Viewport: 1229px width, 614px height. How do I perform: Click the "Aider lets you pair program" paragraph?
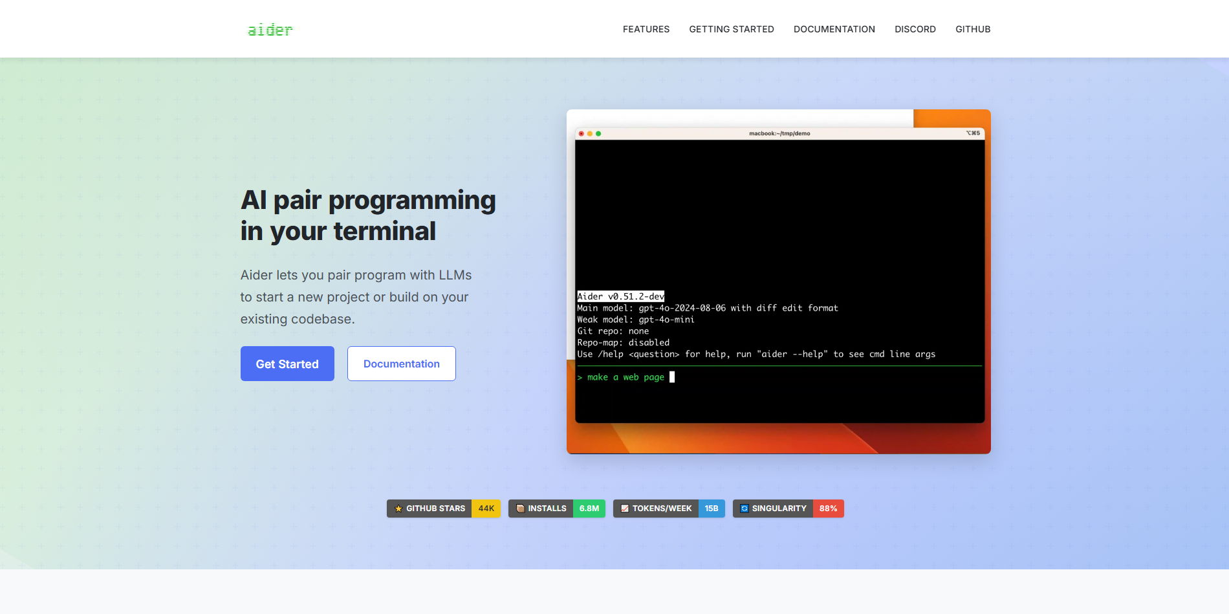(x=356, y=297)
